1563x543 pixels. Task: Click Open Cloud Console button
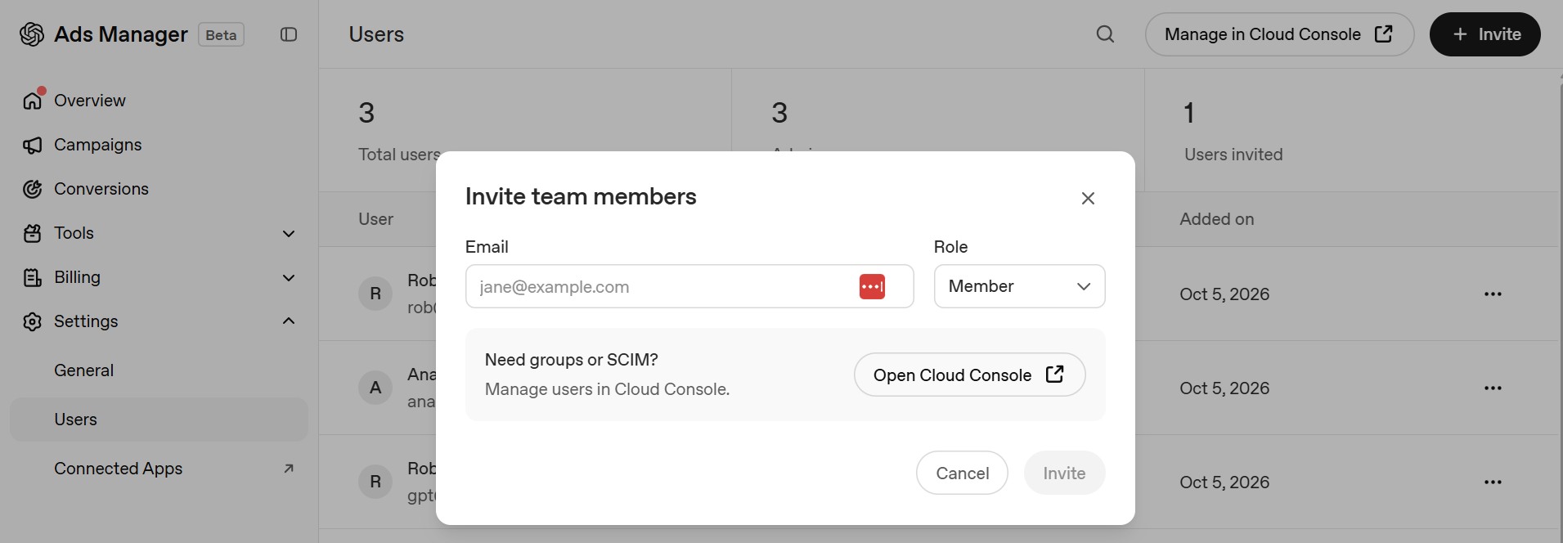tap(969, 375)
